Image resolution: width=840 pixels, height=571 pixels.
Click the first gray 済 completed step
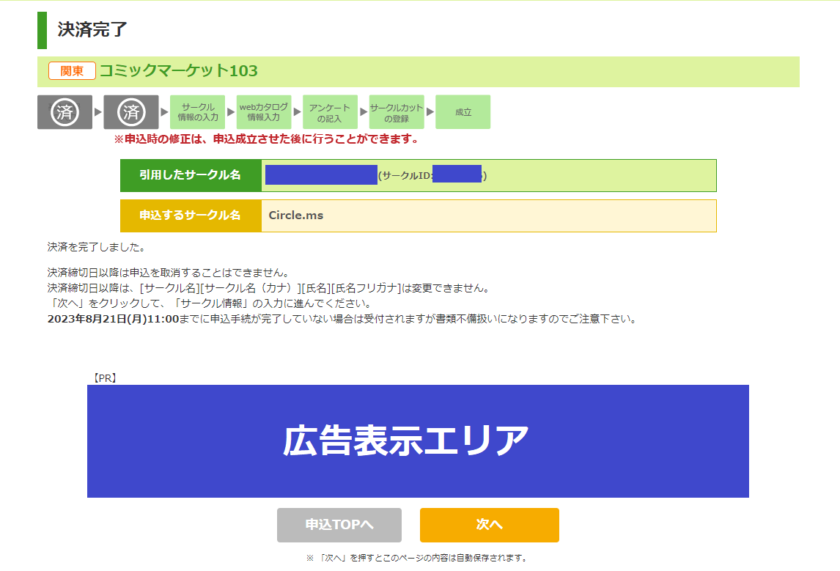click(x=65, y=112)
